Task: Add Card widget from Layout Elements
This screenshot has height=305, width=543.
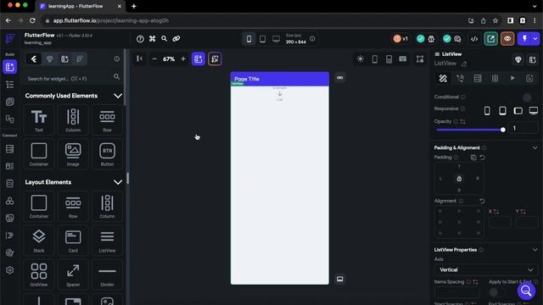Action: click(x=73, y=241)
